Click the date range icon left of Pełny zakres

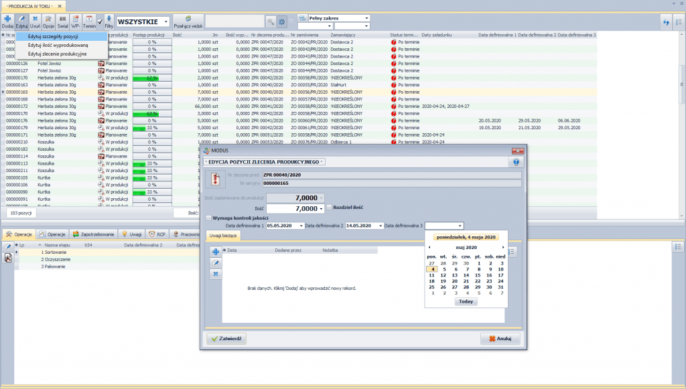tap(302, 18)
